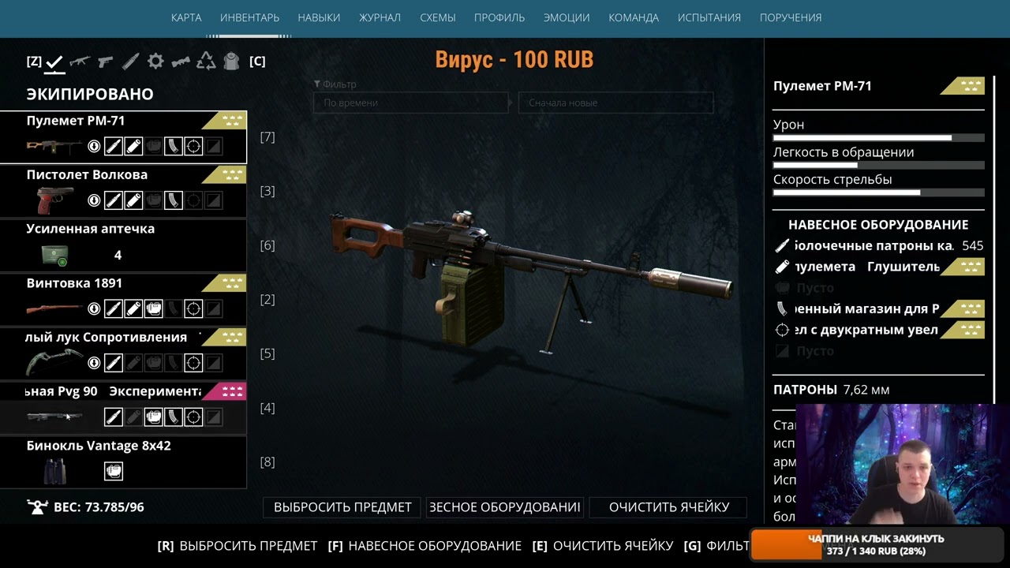Select the Бинокль Vantage 8x42 row
The image size is (1010, 568).
pos(123,461)
